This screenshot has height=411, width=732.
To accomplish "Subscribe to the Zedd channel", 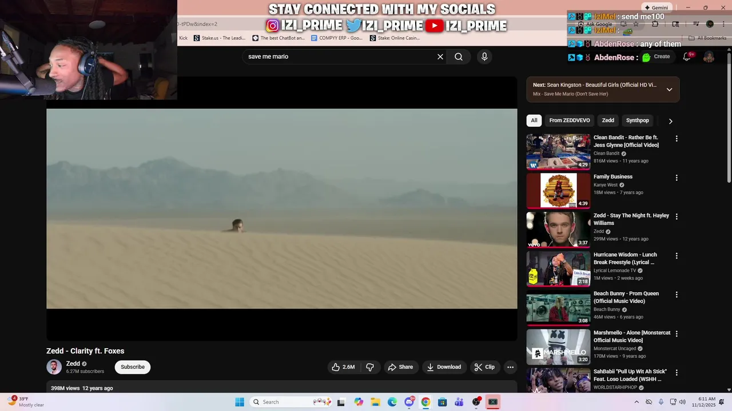I will click(x=133, y=367).
